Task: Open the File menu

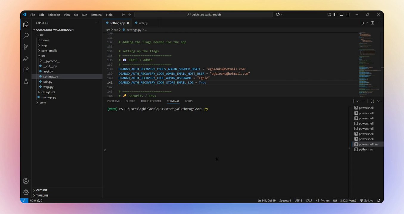Action: pyautogui.click(x=32, y=15)
